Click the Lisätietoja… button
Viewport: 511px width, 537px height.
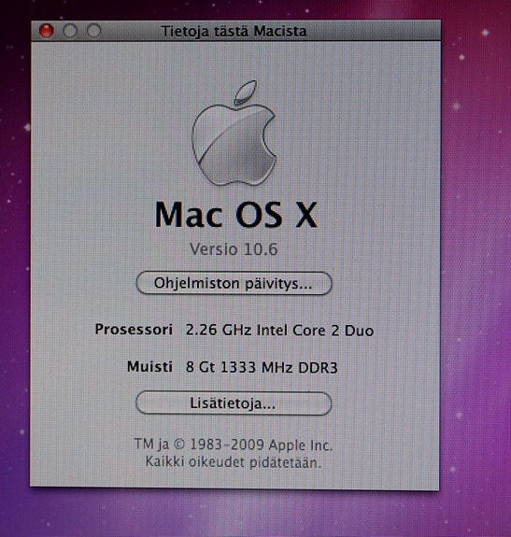234,403
